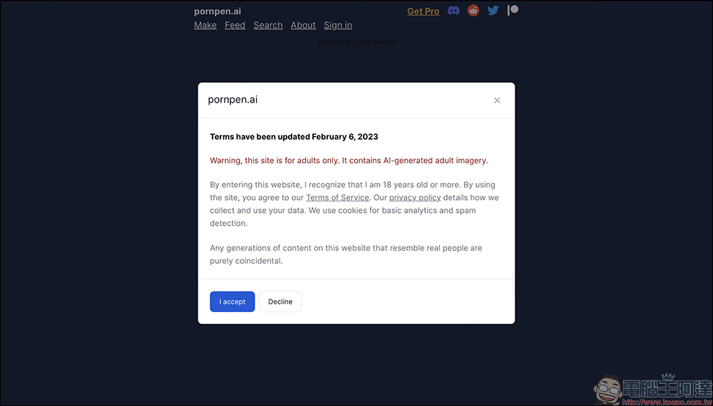Open the Feed menu item

[x=235, y=26]
